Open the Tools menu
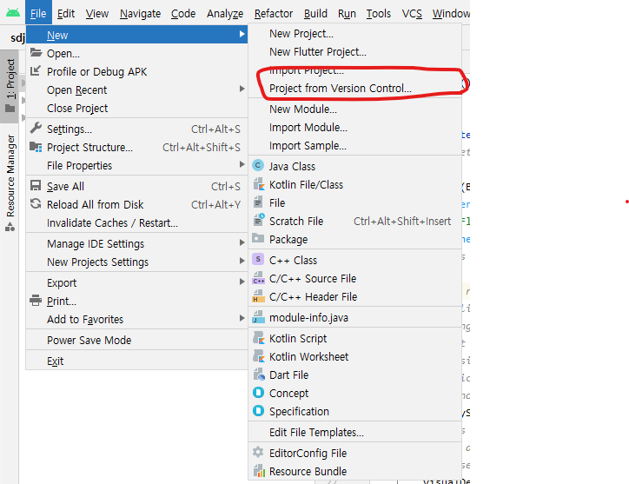 pos(379,14)
